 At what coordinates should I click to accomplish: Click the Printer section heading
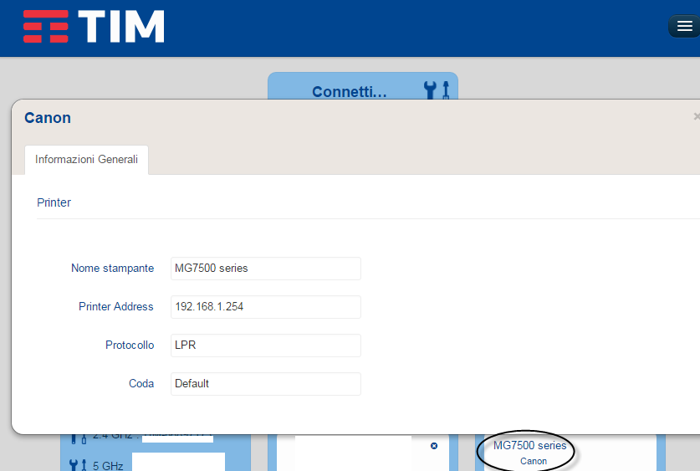pos(54,202)
